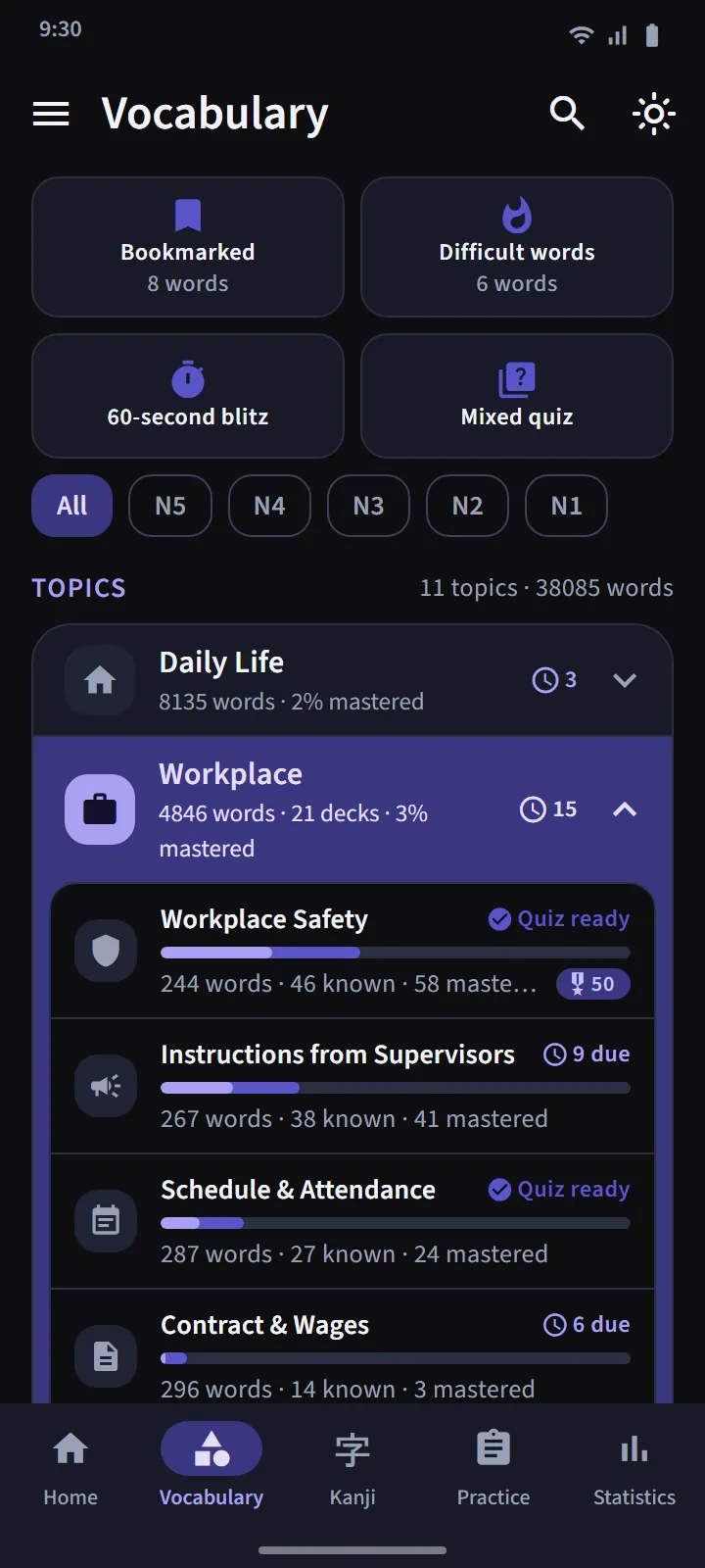Tap the quiz icon on Mixed quiz
705x1568 pixels.
click(517, 379)
